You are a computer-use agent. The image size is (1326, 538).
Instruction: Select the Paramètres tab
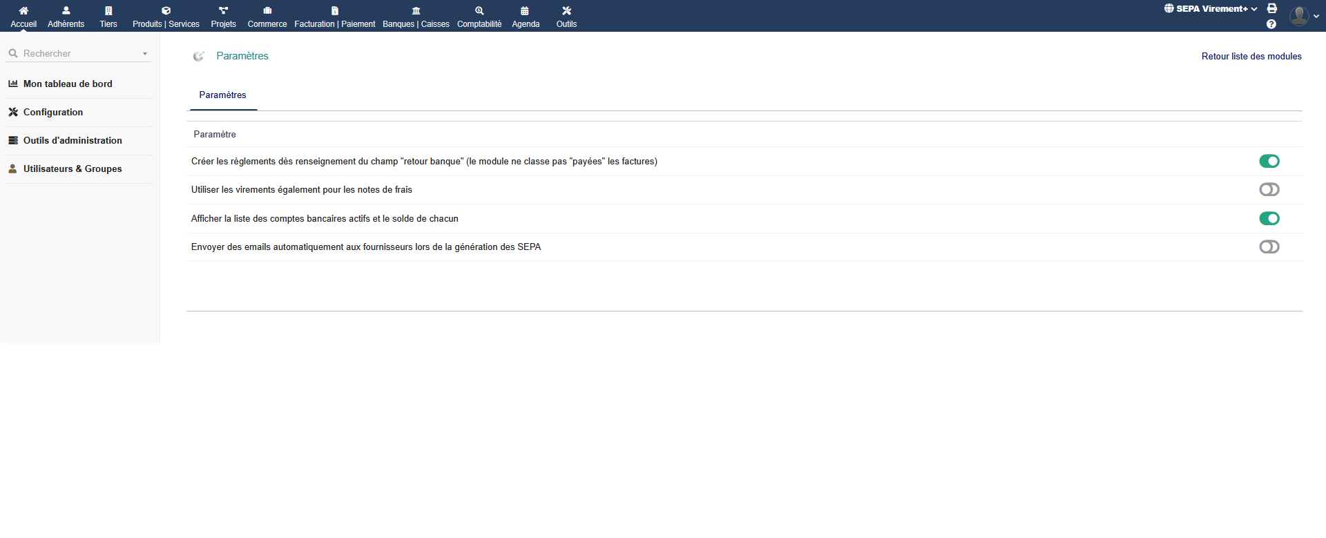222,95
